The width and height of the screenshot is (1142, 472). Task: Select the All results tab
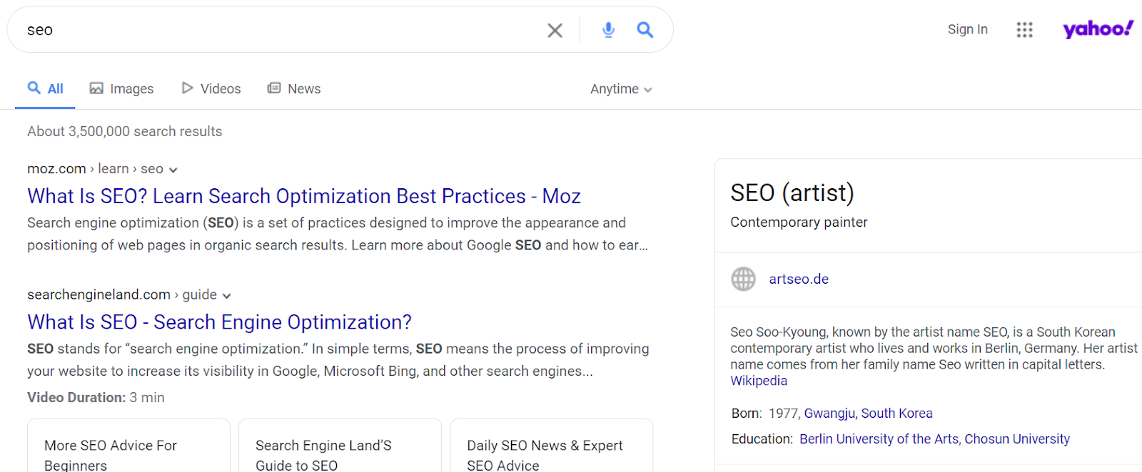point(46,88)
